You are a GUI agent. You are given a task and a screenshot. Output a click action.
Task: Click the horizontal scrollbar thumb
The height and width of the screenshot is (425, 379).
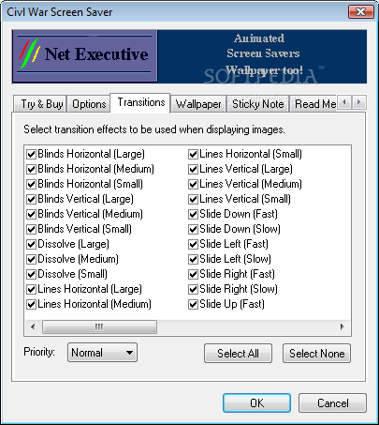pos(99,327)
